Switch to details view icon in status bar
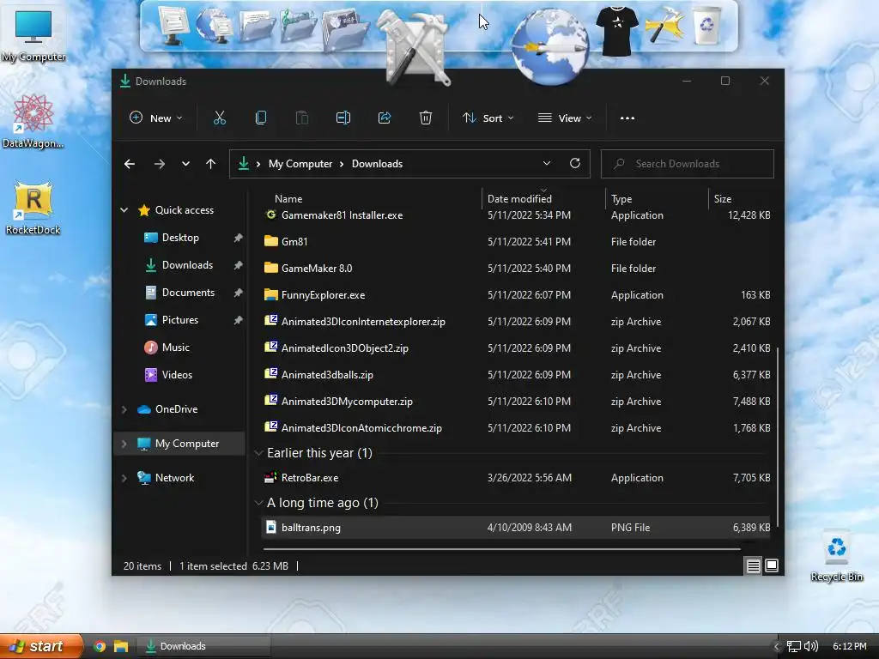Screen dimensions: 879x659 753,566
